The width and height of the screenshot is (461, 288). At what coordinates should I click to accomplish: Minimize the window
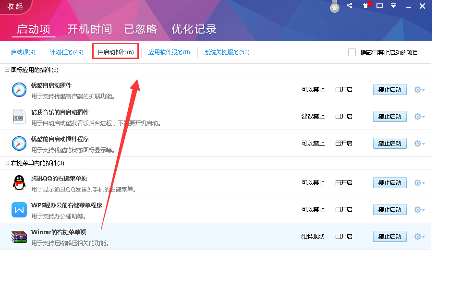click(408, 6)
